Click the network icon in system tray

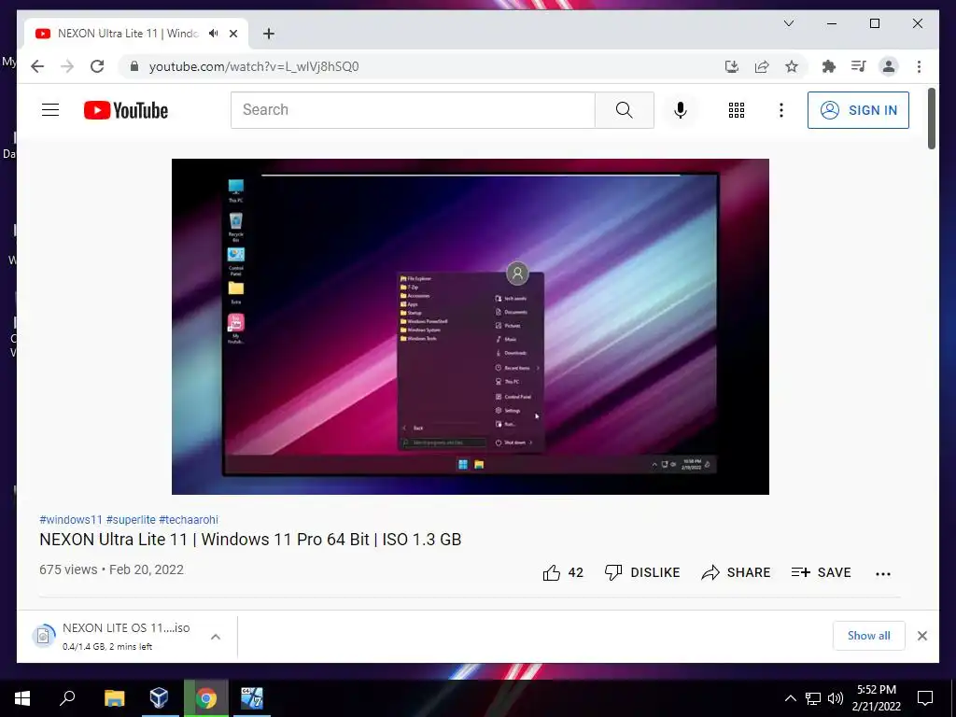(813, 698)
